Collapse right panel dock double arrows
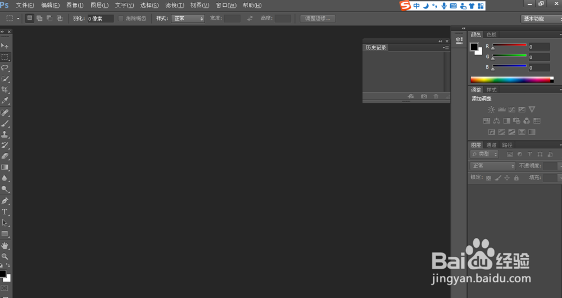 [x=464, y=28]
